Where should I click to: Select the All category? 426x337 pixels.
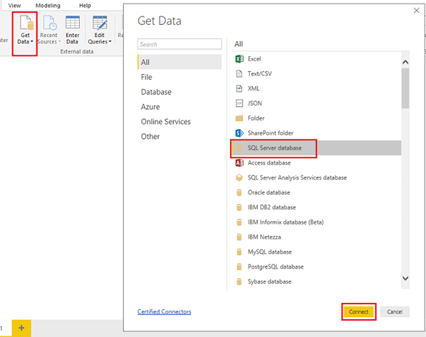coord(180,62)
